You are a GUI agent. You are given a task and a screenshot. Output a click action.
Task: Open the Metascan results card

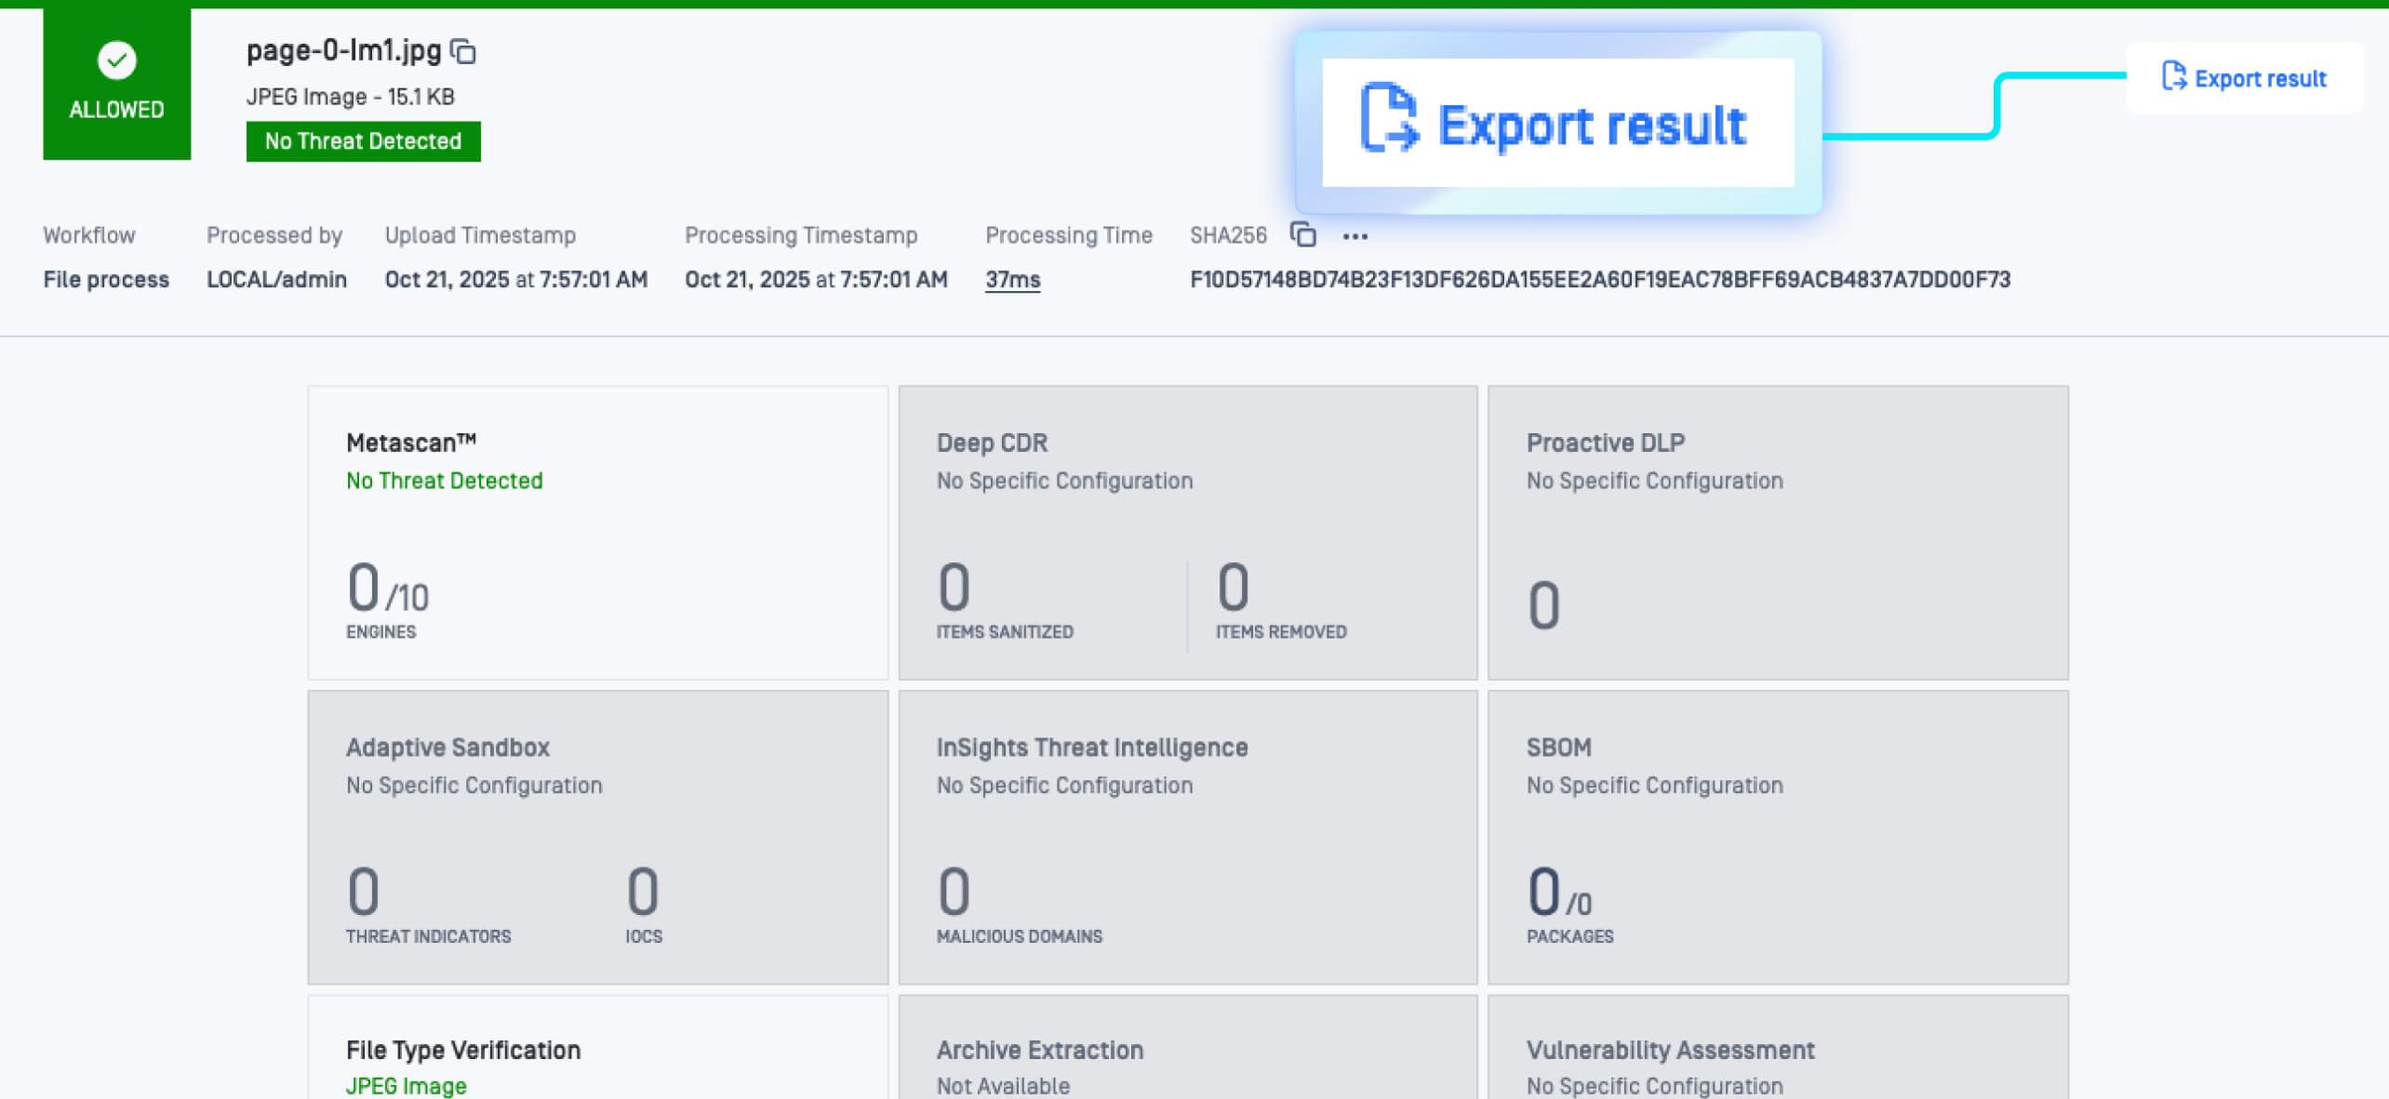coord(597,532)
